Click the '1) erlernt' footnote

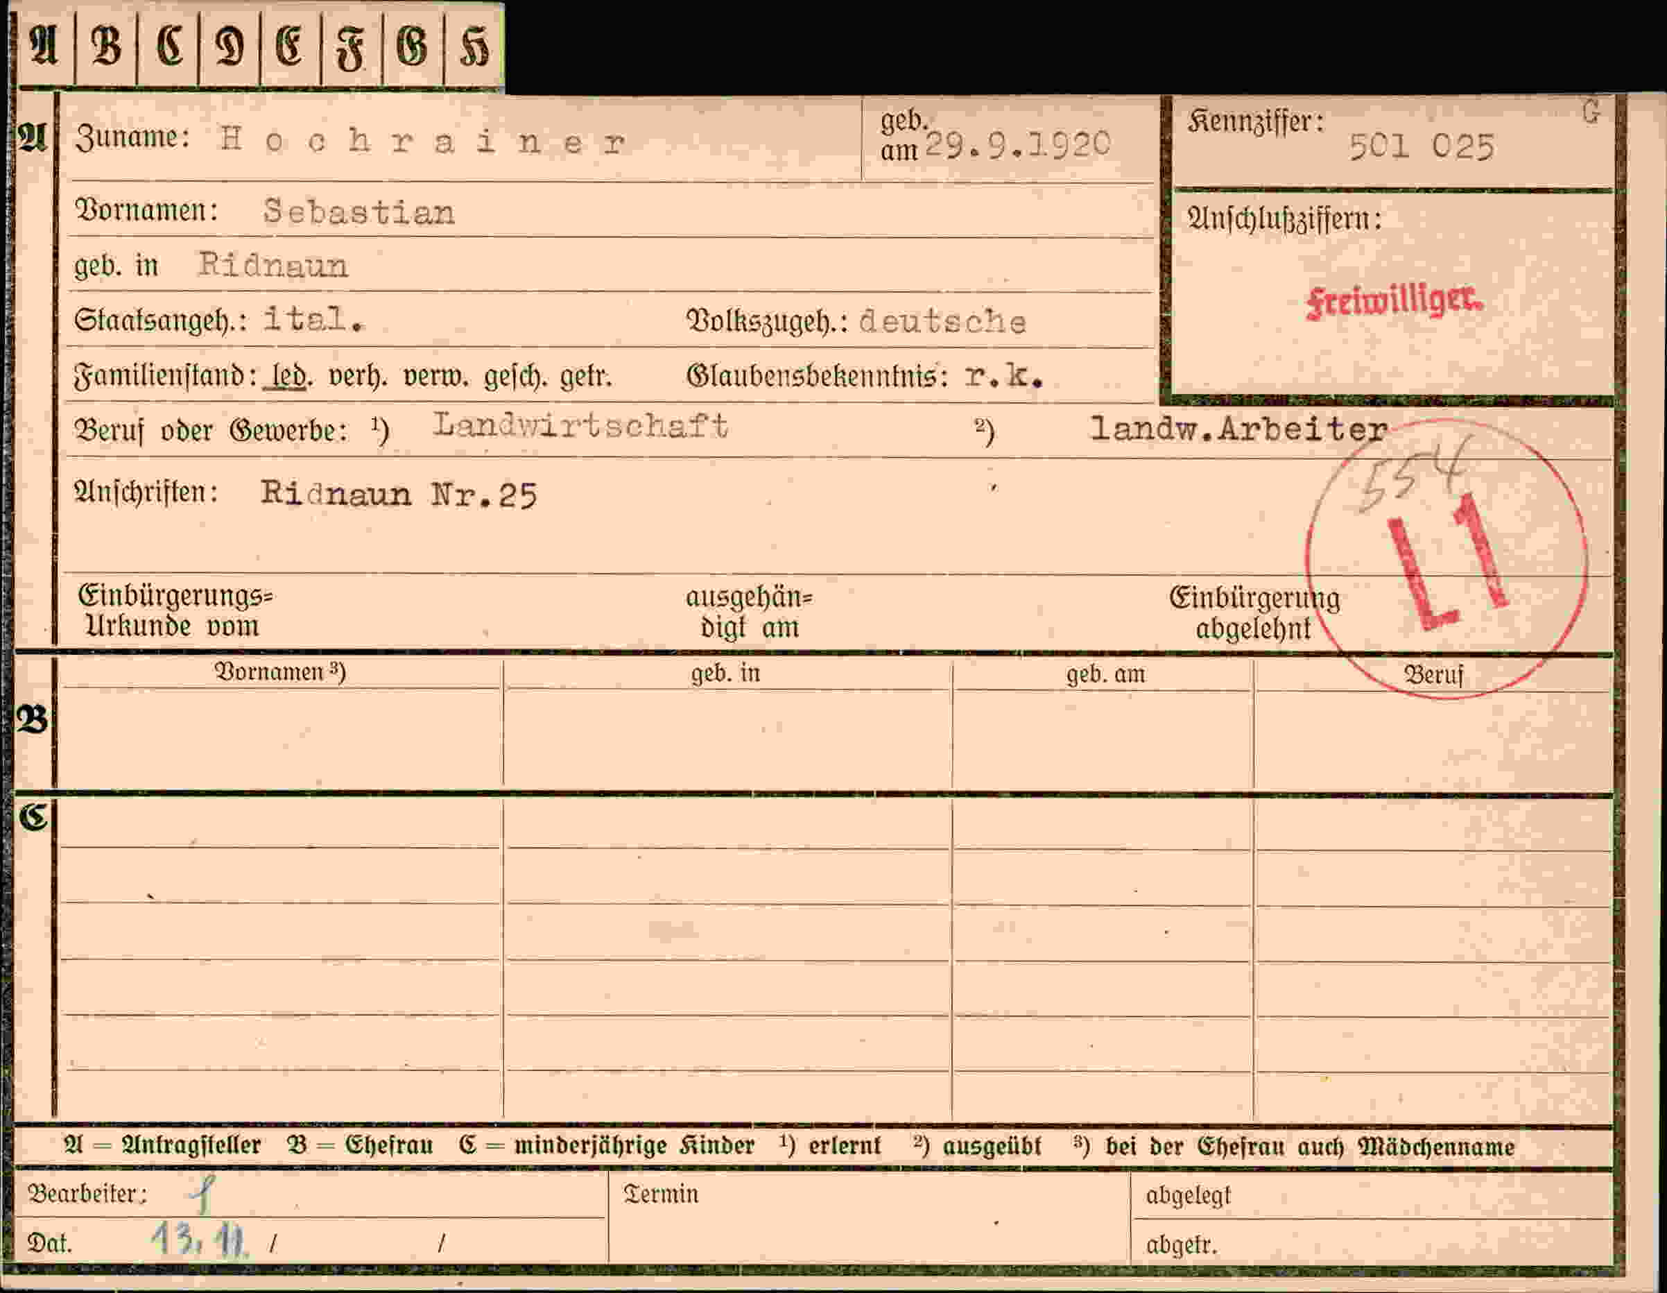tap(829, 1147)
